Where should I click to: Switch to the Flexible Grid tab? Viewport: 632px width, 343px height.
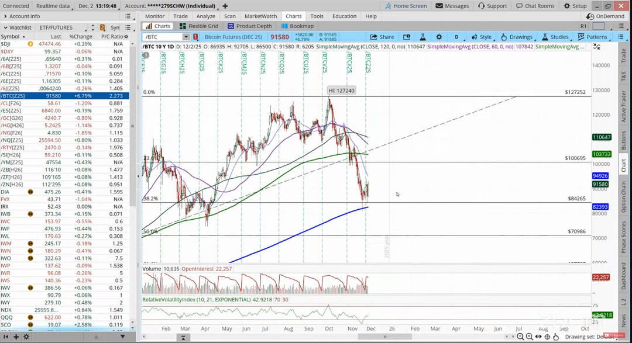[199, 26]
